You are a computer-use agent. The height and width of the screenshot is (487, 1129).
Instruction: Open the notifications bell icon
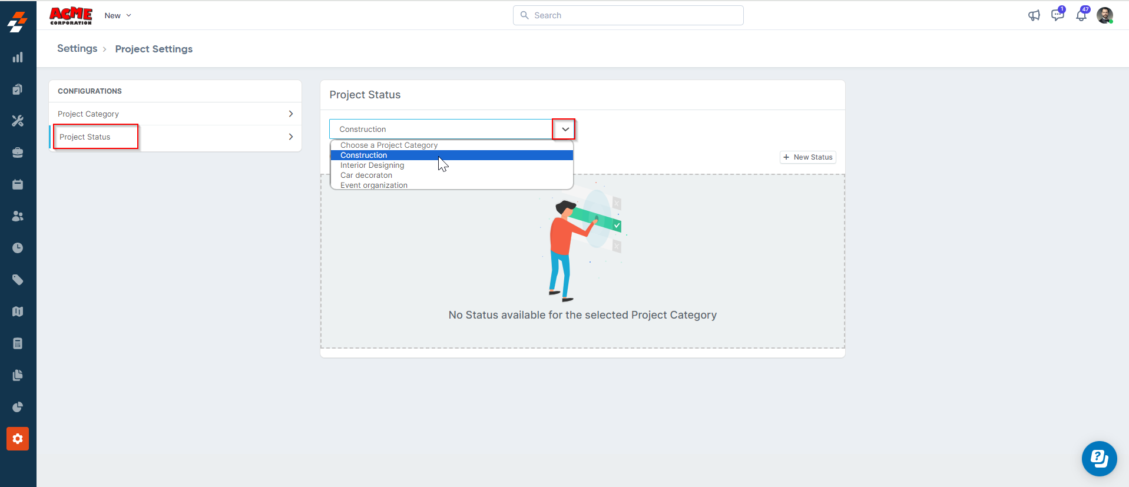coord(1081,15)
